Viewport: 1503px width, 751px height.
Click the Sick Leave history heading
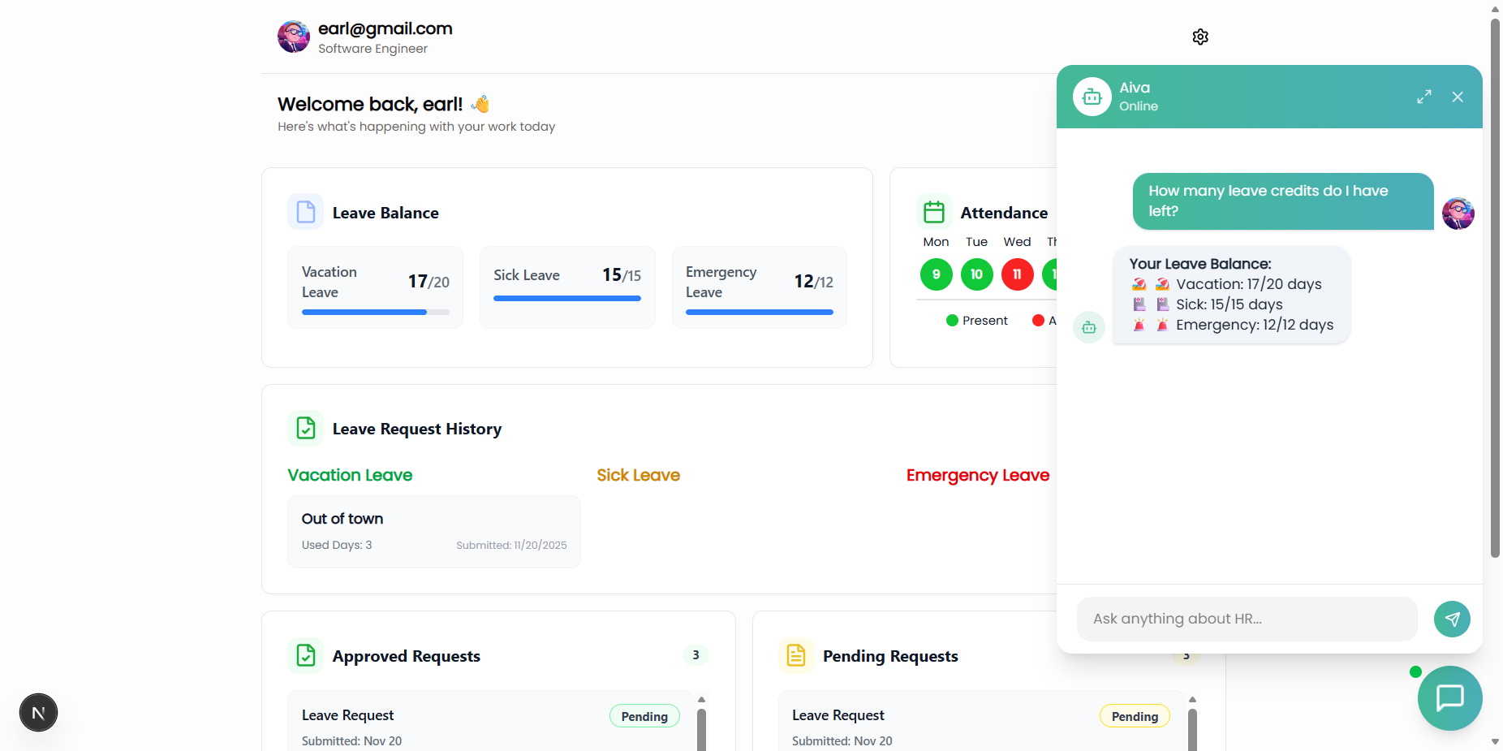[x=638, y=475]
